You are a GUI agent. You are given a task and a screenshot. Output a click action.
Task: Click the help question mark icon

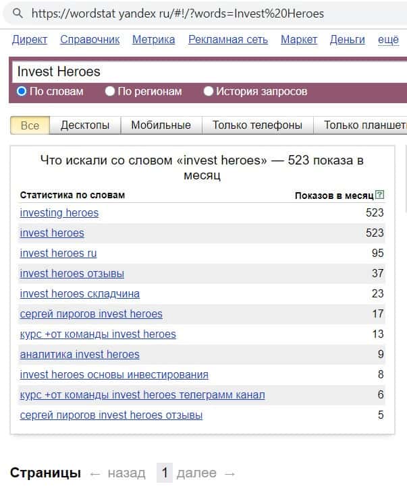point(379,196)
